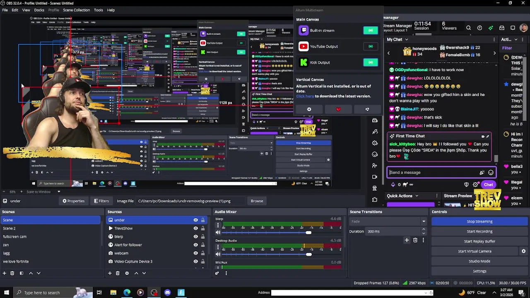Screen dimensions: 530x298
Task: Add a scene transition plus icon
Action: coord(407,240)
